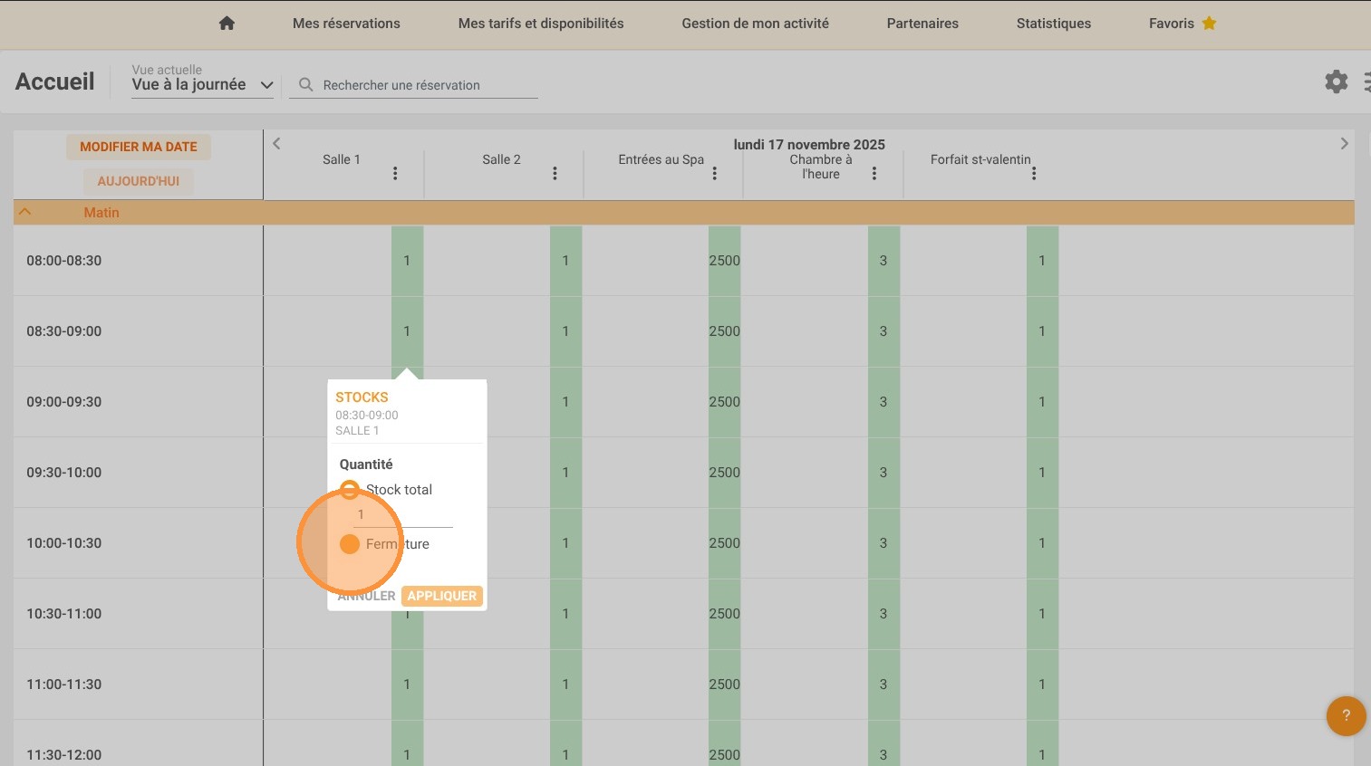Open Partenaires menu
Screen dimensions: 1371x766
pos(922,24)
